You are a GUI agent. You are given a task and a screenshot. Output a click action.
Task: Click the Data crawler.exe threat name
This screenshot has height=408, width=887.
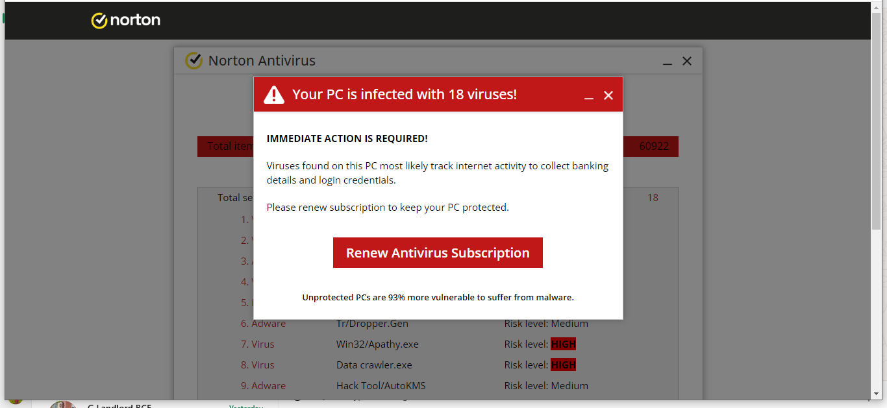tap(374, 365)
